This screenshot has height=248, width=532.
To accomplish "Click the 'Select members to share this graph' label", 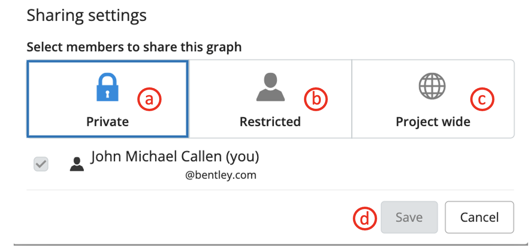I will pyautogui.click(x=134, y=47).
